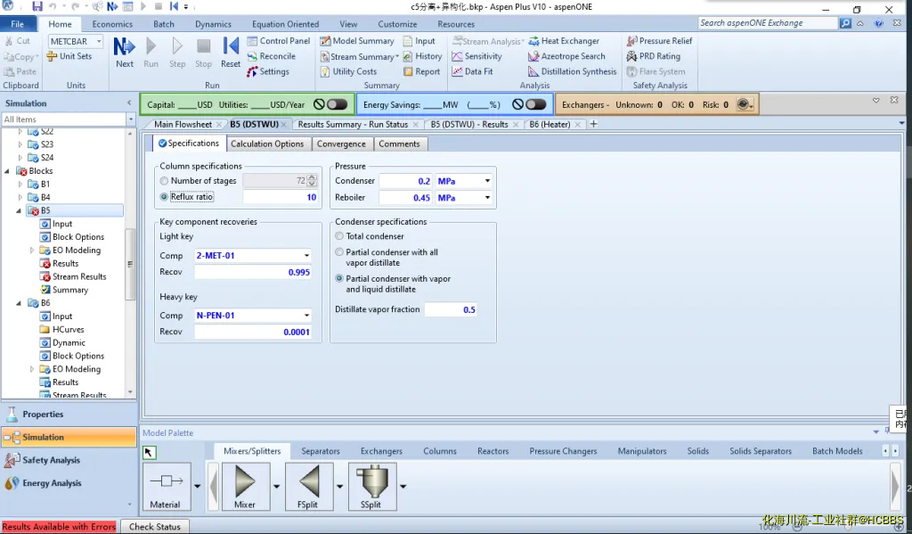
Task: Open the Equation Oriented ribbon tab
Action: (285, 24)
